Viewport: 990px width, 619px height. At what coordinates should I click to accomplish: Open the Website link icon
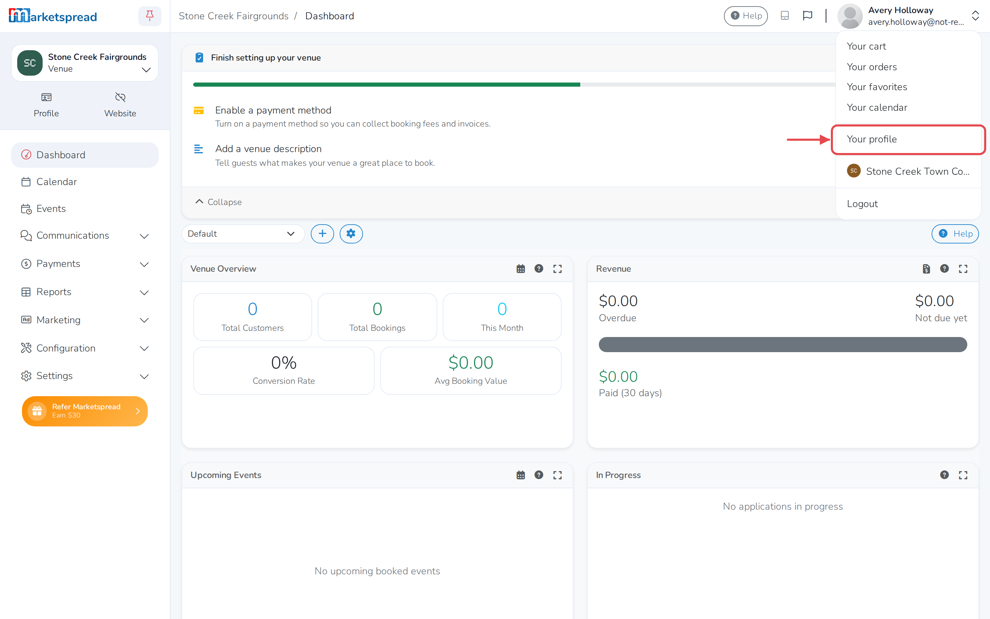pyautogui.click(x=120, y=97)
